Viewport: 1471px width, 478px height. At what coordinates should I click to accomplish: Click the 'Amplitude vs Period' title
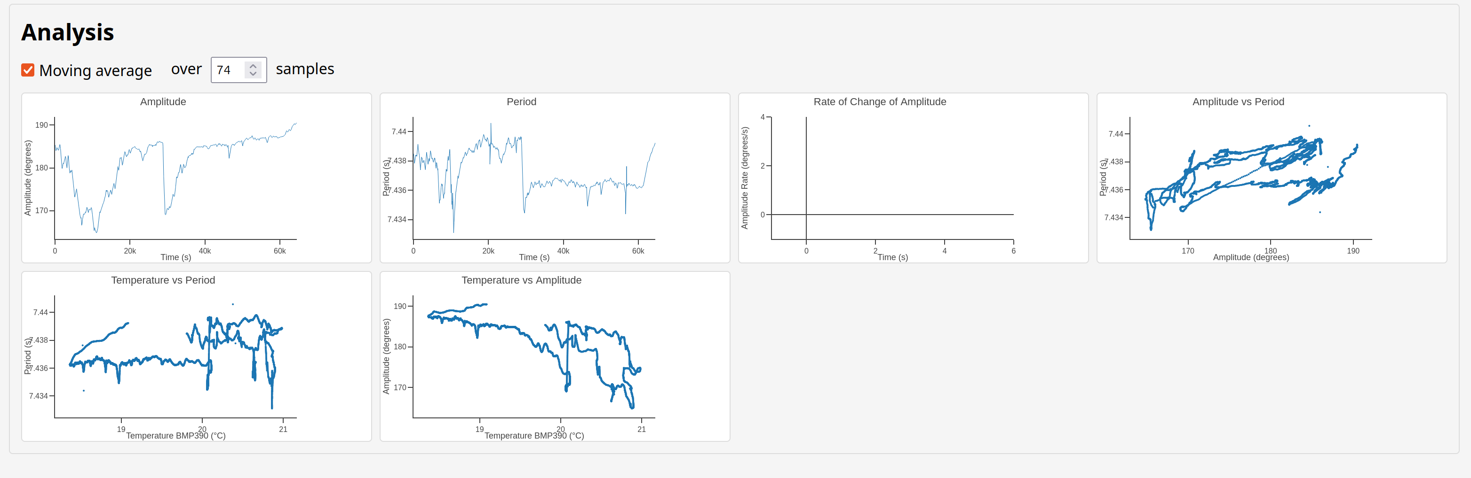pos(1238,102)
